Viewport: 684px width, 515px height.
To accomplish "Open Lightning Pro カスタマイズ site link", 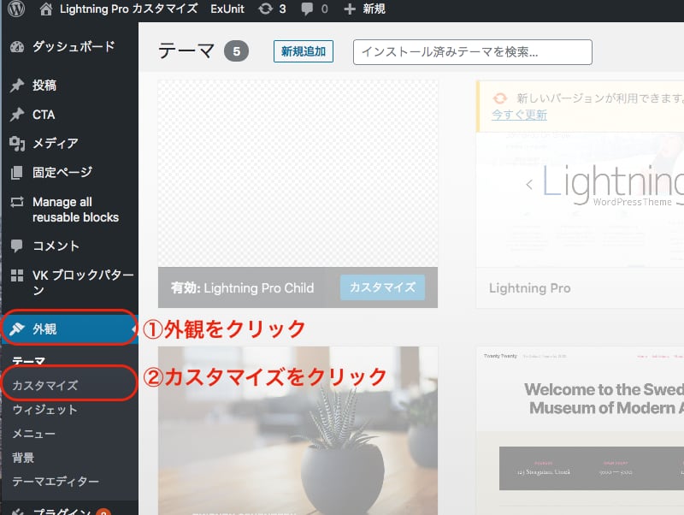I will 129,9.
